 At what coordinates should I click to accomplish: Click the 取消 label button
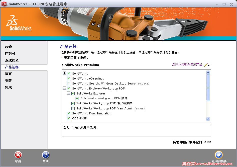point(18,161)
